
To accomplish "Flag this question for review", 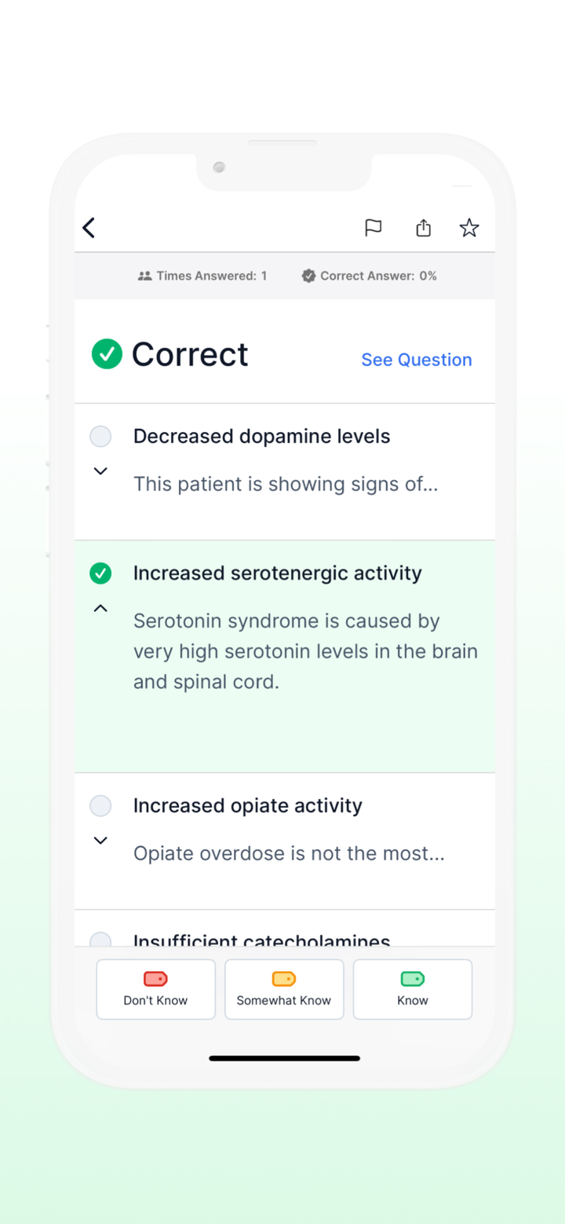I will pyautogui.click(x=374, y=227).
